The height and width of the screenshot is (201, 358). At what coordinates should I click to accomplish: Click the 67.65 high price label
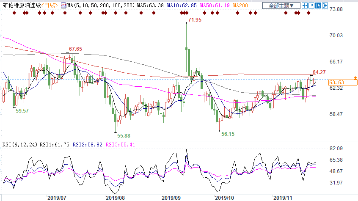coord(75,49)
